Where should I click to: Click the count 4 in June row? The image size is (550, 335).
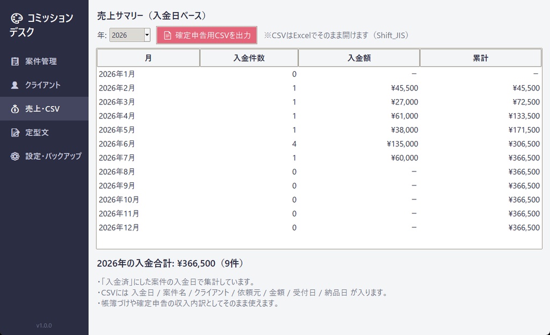click(x=294, y=144)
